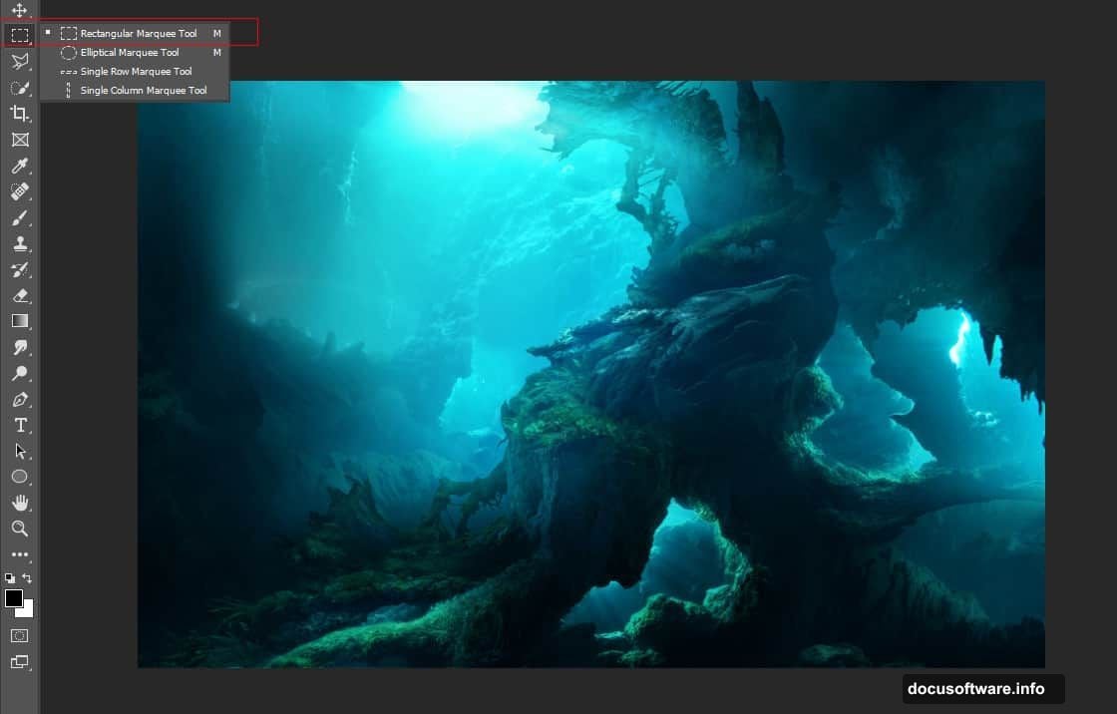Select the Brush tool
This screenshot has height=714, width=1117.
[x=19, y=218]
